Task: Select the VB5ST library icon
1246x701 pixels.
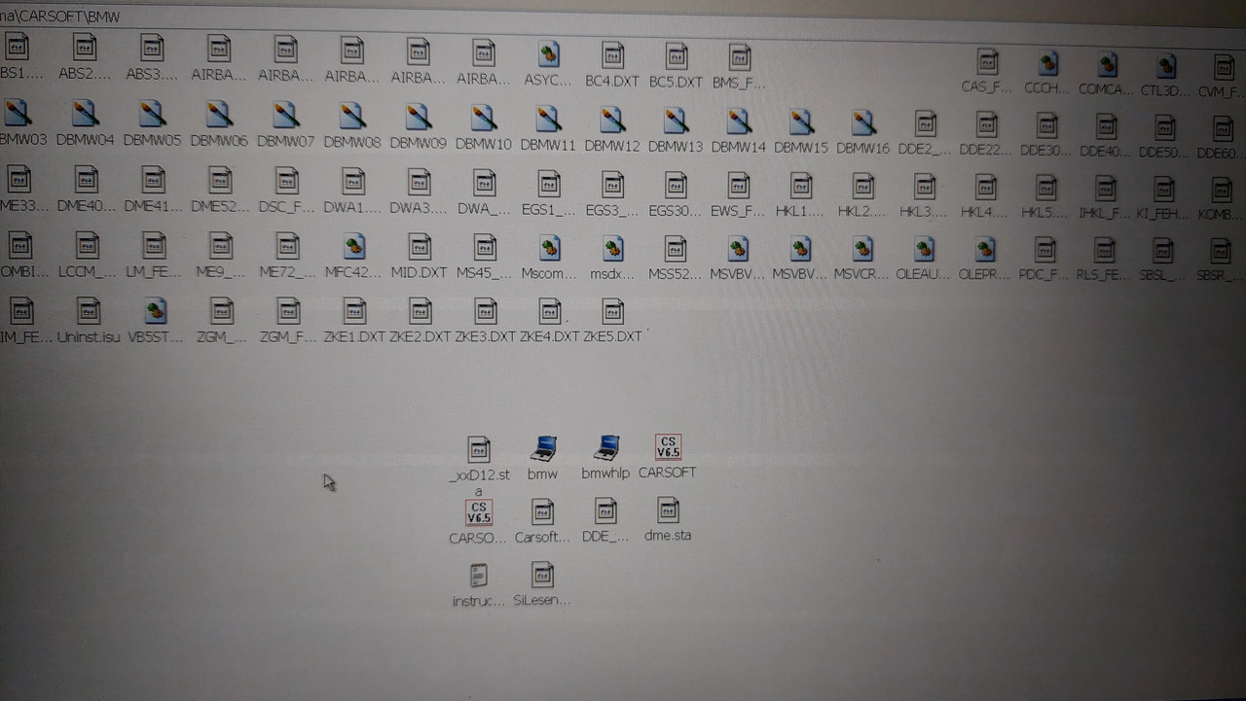Action: 155,311
